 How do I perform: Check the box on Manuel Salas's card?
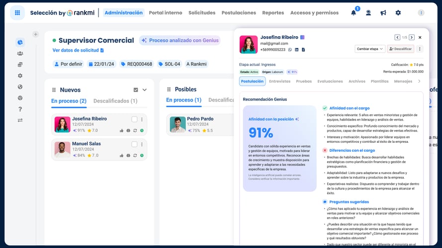pyautogui.click(x=134, y=144)
